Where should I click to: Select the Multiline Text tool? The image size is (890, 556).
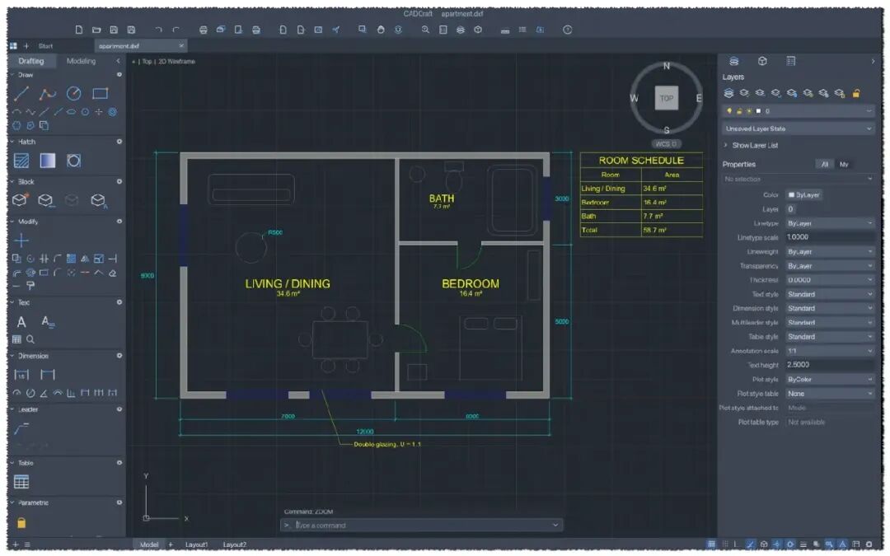48,322
